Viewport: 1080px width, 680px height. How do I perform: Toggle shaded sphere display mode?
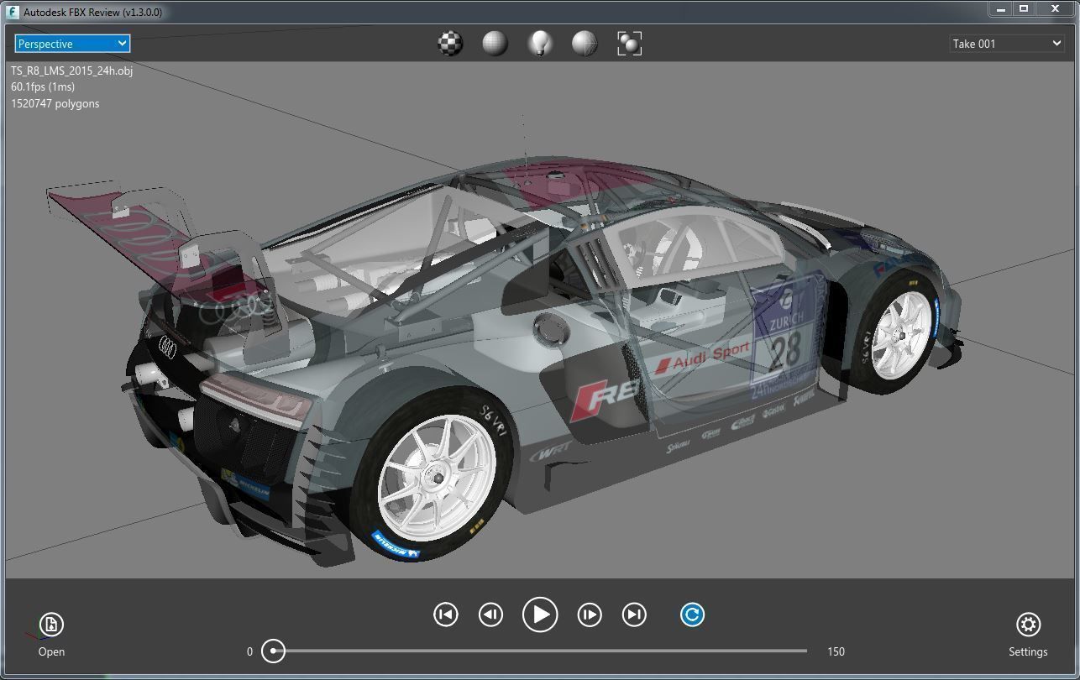[x=495, y=44]
